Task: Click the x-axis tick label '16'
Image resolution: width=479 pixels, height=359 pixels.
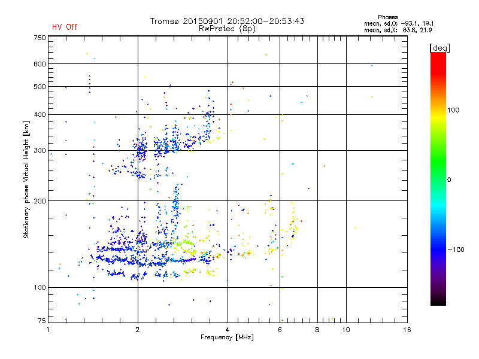Action: tap(407, 330)
